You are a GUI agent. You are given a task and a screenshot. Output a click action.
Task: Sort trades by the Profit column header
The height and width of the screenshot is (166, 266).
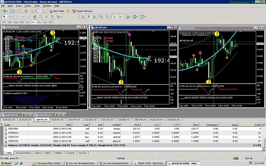click(250, 125)
